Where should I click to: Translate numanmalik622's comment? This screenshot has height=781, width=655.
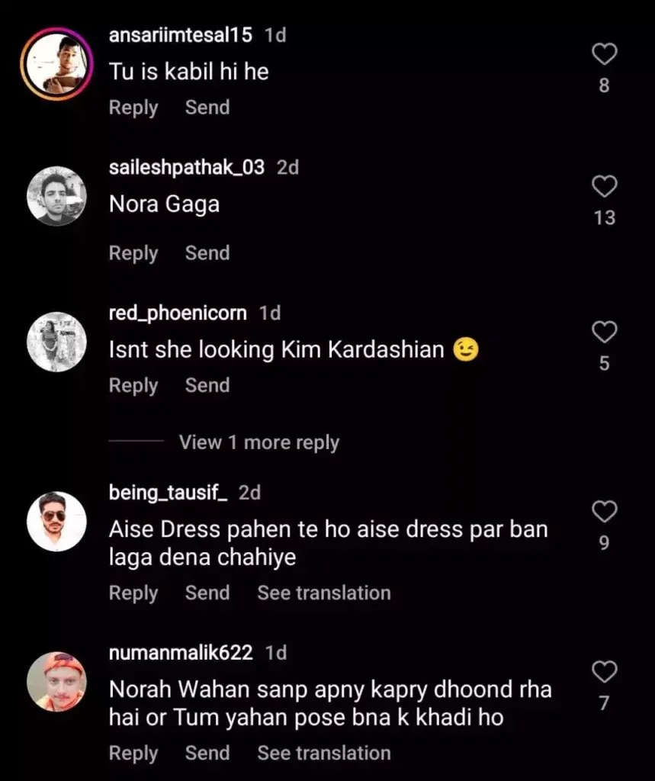[x=323, y=753]
